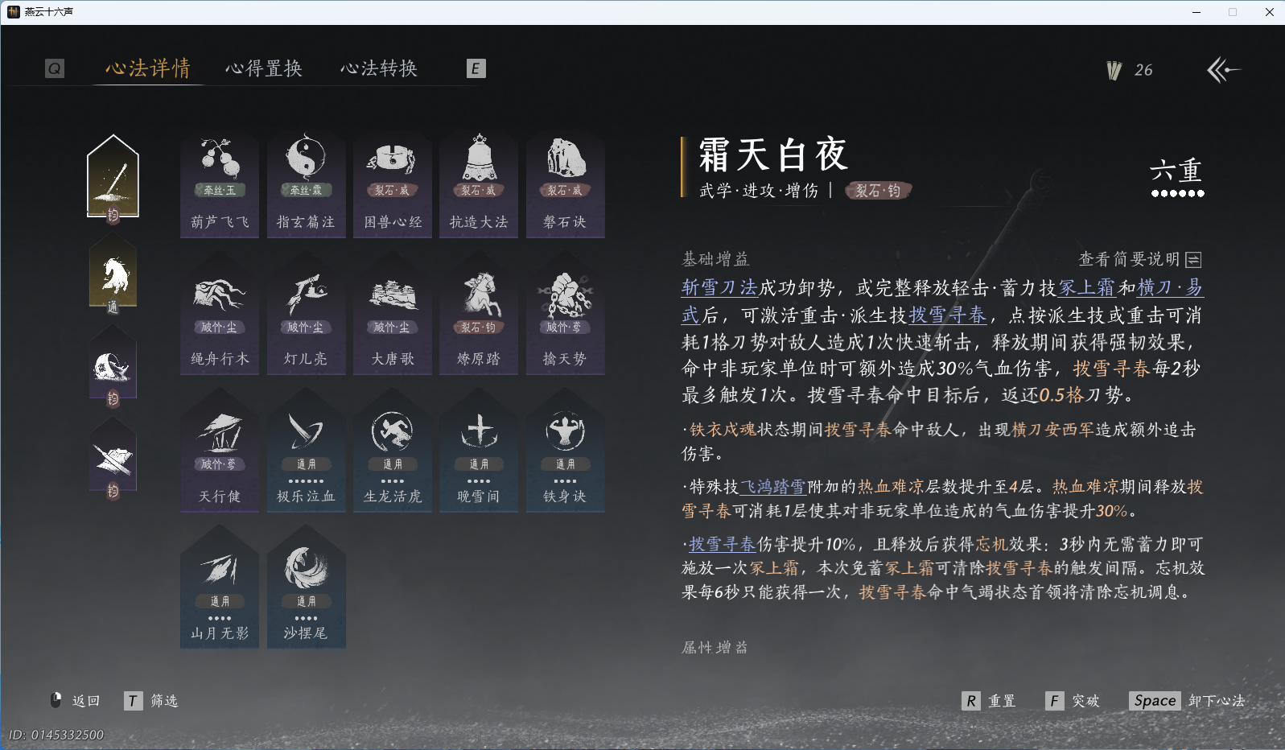
Task: Click the 裂石·钧 tag under the title
Action: [x=878, y=191]
